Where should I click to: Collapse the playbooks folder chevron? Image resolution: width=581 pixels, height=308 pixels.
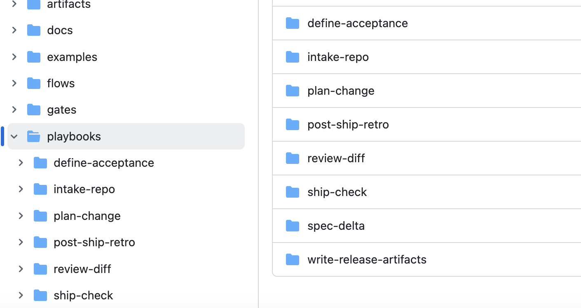coord(14,136)
